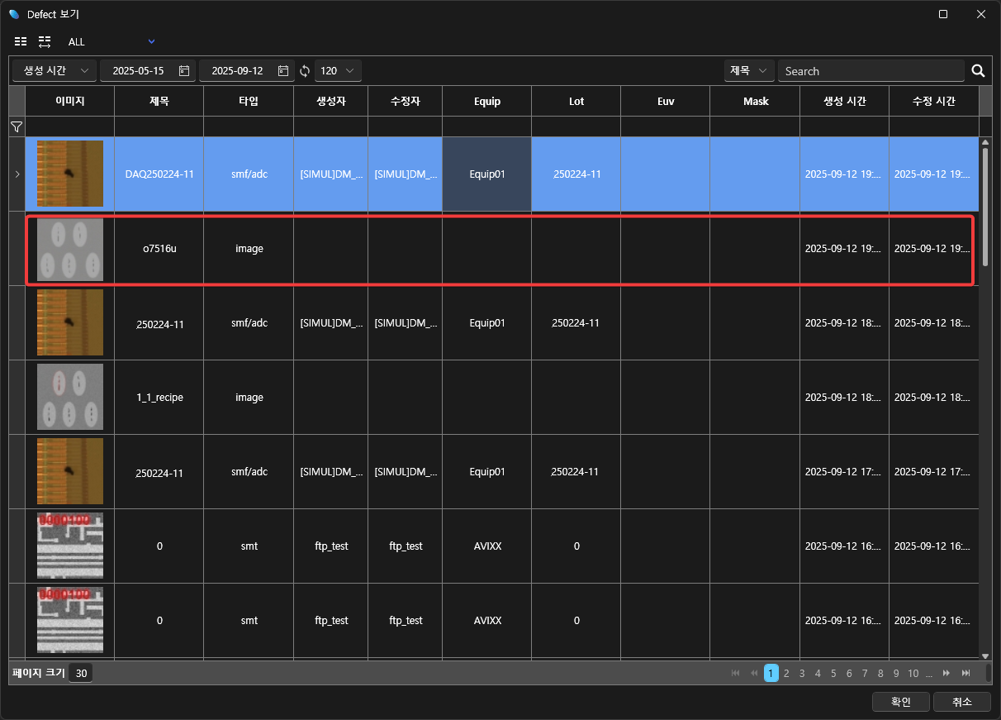Expand the ALL category dropdown

(x=151, y=41)
